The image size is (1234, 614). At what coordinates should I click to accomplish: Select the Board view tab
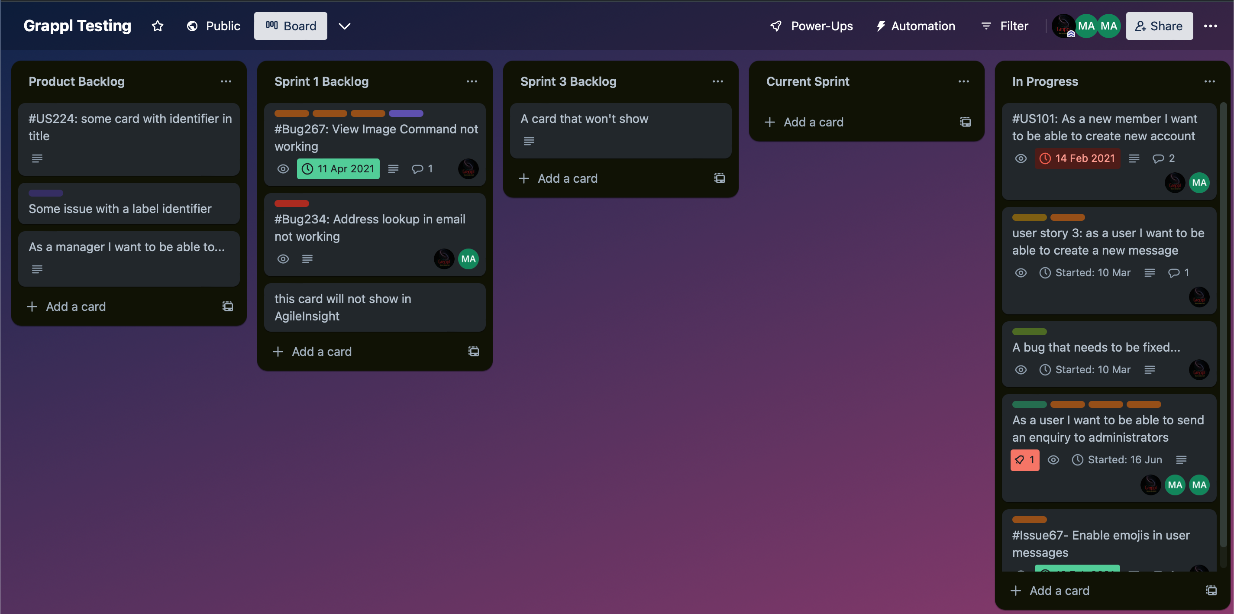[291, 26]
